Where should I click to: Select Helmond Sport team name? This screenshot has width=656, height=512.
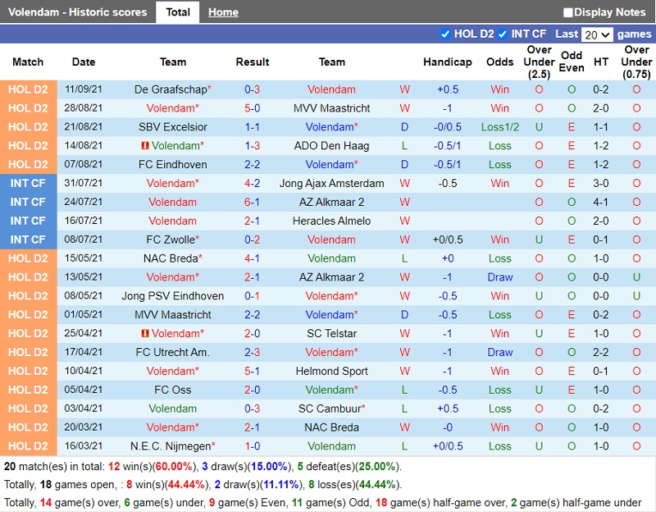[332, 372]
